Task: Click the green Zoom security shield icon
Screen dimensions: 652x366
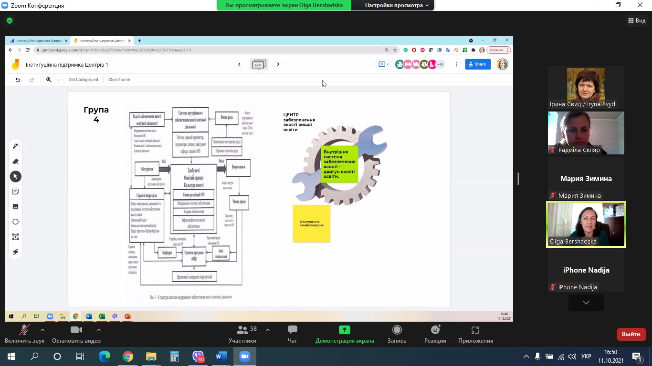Action: point(10,20)
